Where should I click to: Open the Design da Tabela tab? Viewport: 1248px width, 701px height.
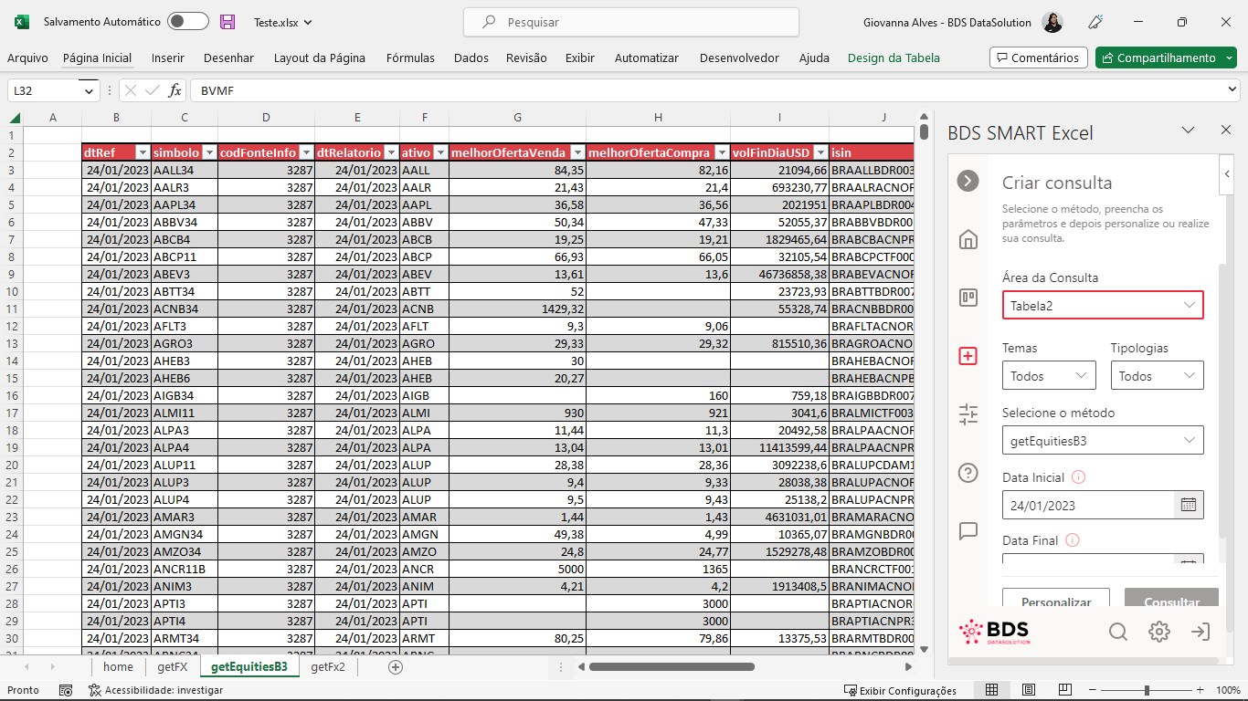[x=894, y=58]
